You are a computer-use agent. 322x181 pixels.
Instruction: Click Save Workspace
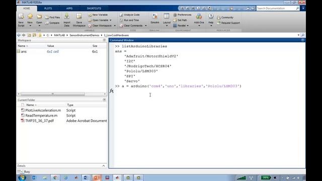point(79,20)
